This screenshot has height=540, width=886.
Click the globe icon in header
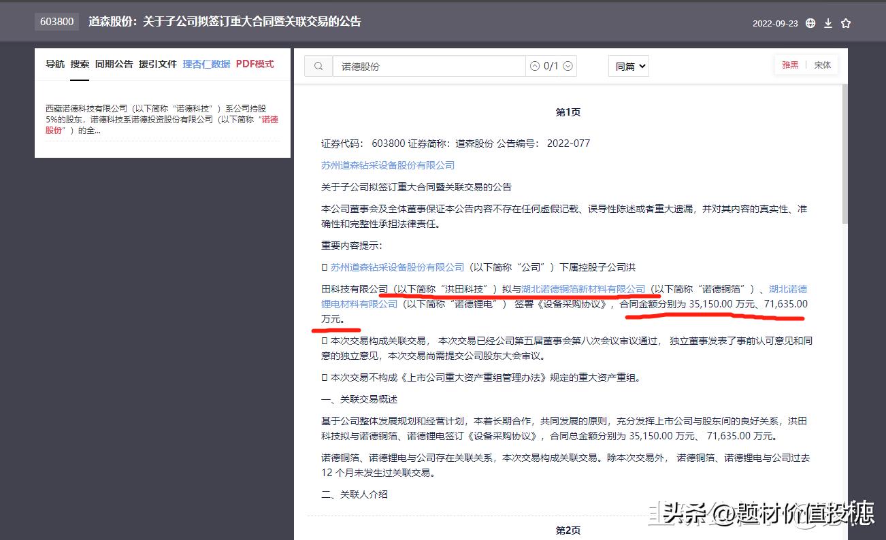coord(810,23)
